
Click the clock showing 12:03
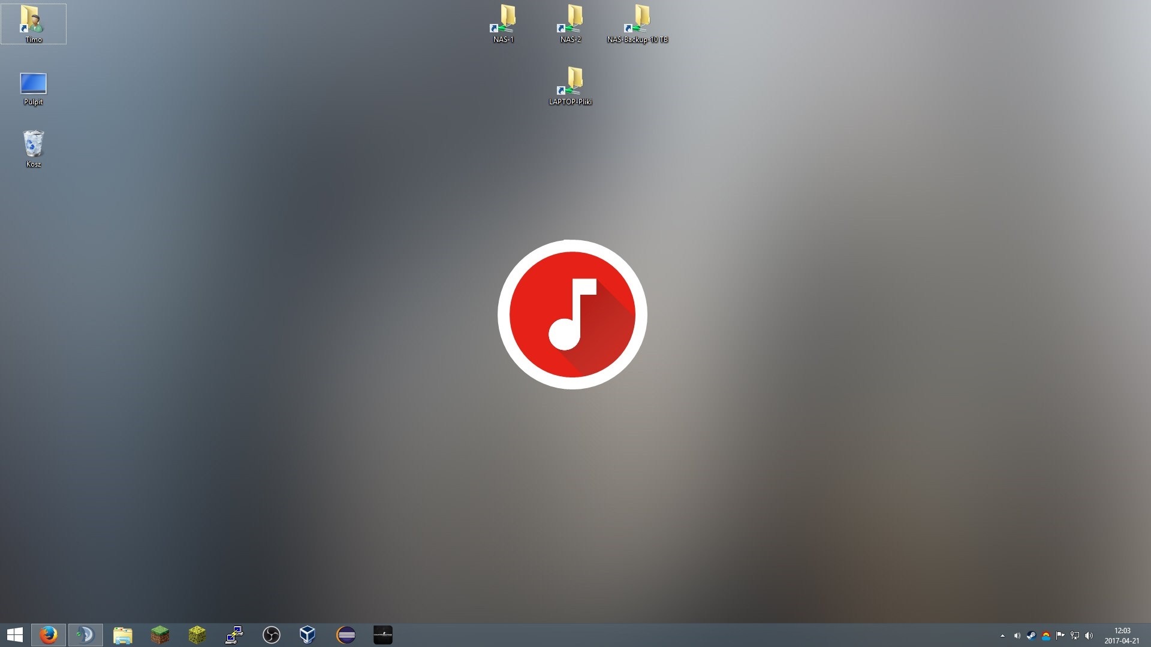tap(1122, 635)
